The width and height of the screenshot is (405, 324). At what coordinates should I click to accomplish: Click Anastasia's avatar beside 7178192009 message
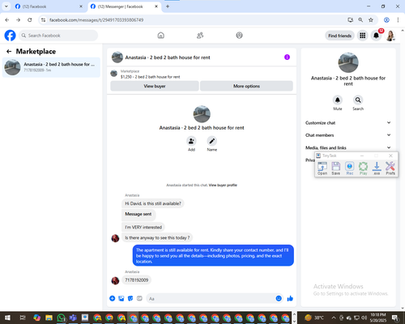115,280
